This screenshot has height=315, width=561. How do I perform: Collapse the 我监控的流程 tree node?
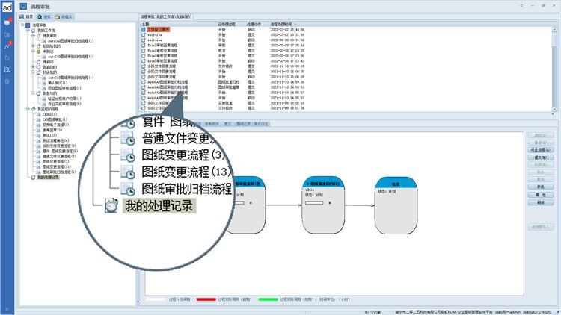pos(27,108)
